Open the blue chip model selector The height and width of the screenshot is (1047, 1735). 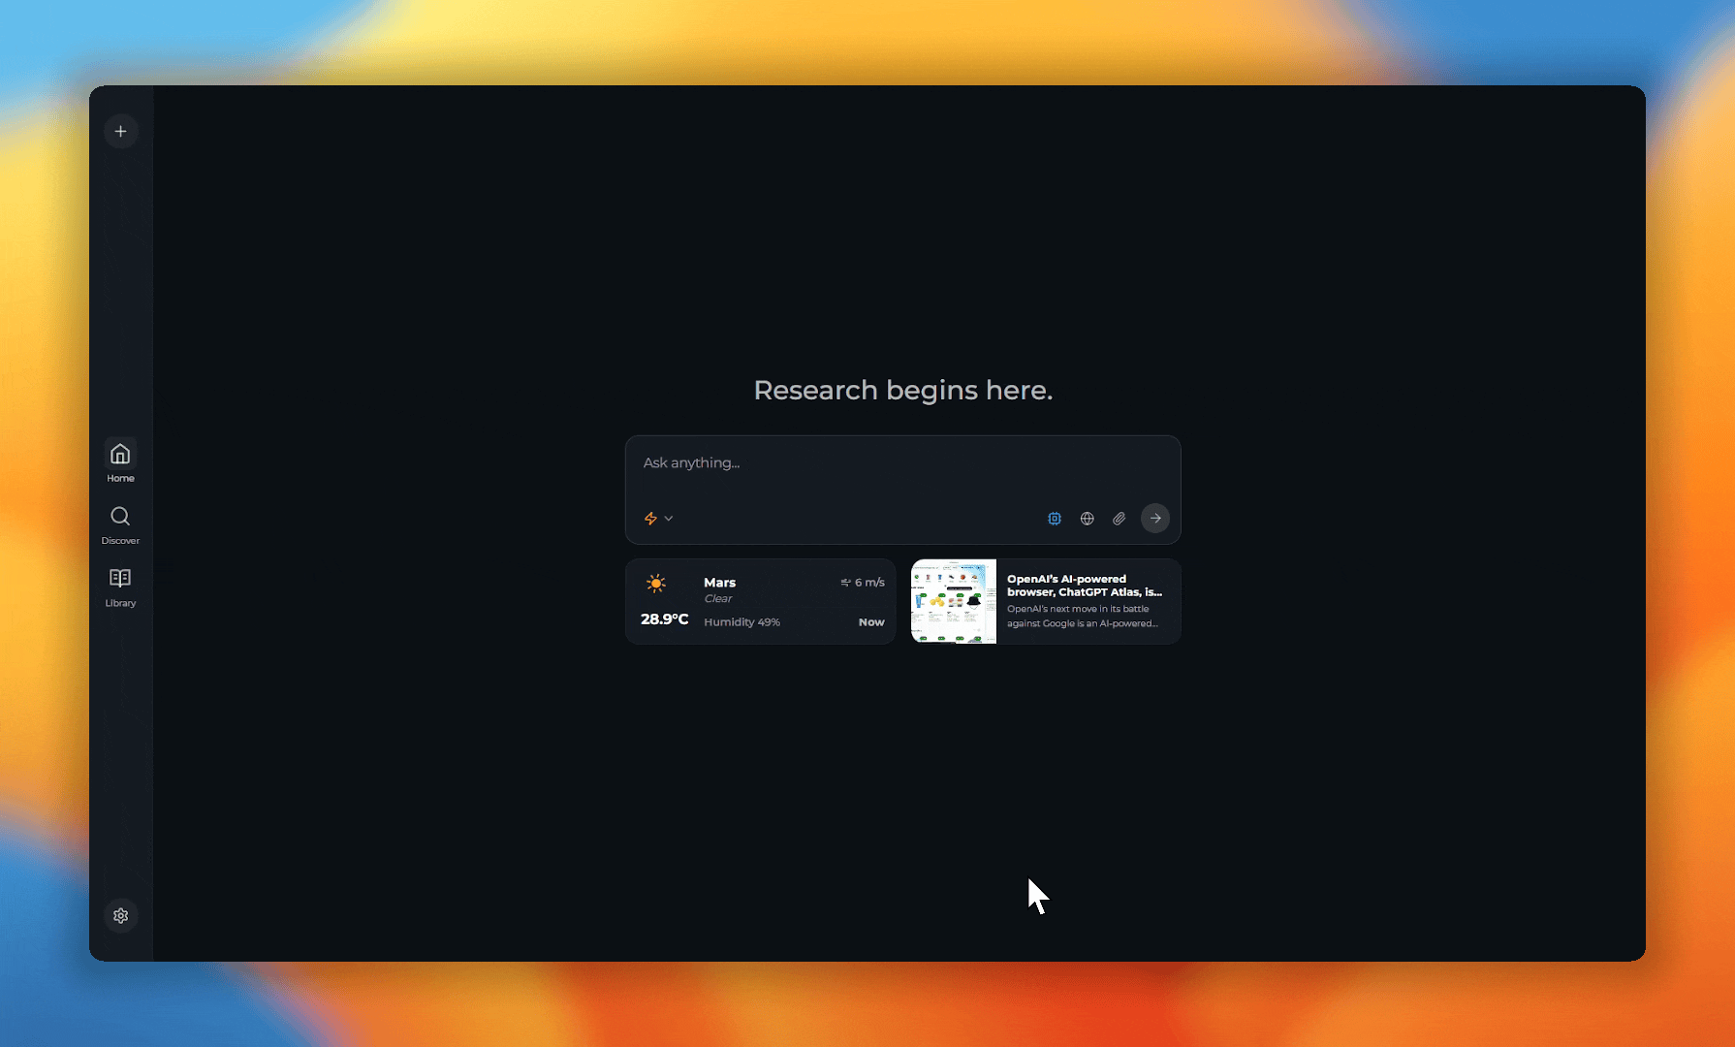pos(1055,519)
